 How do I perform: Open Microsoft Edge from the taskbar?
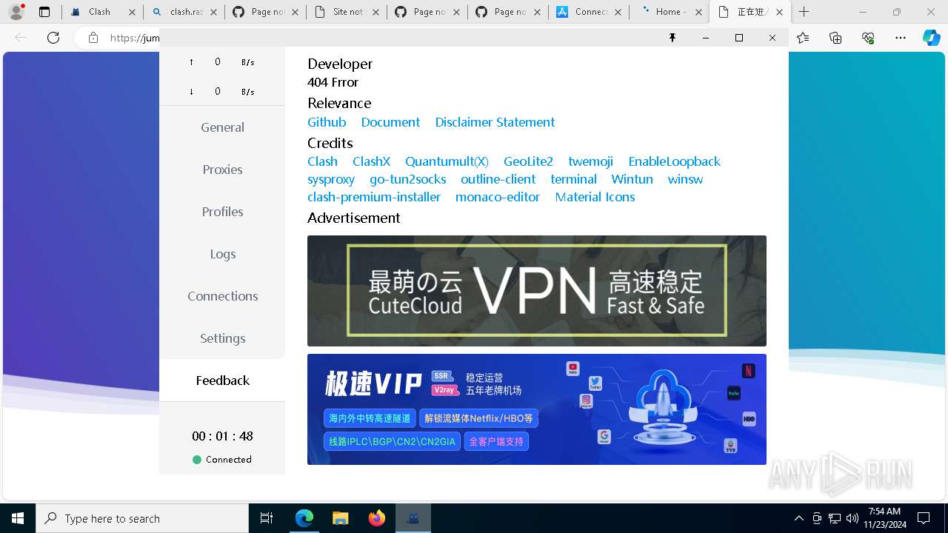(304, 518)
